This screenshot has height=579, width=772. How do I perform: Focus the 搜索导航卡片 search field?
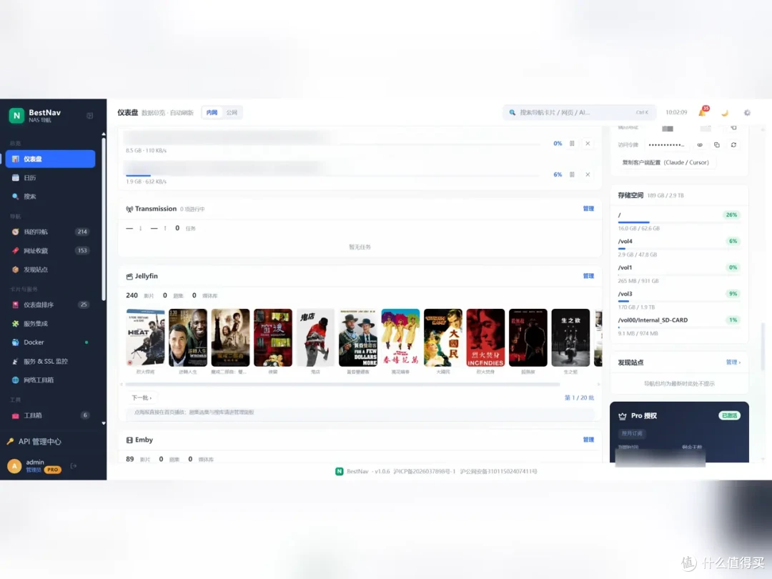580,113
